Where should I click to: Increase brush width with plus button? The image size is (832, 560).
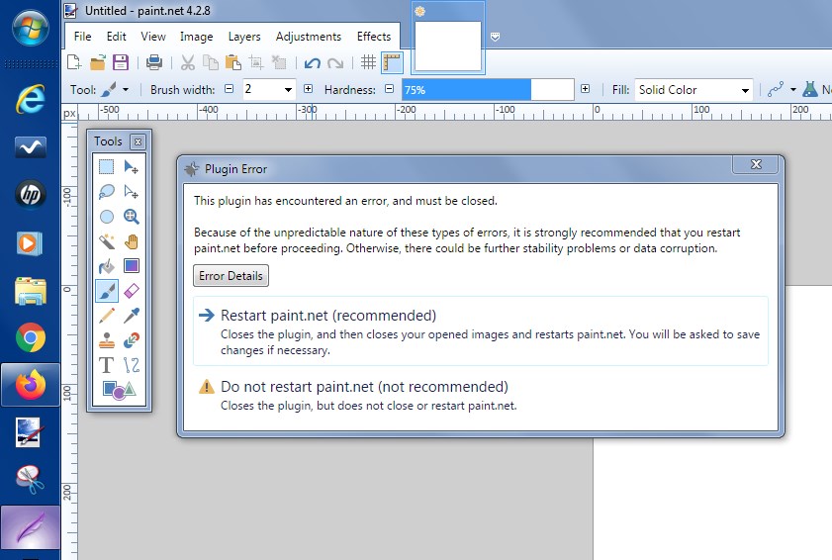(309, 89)
